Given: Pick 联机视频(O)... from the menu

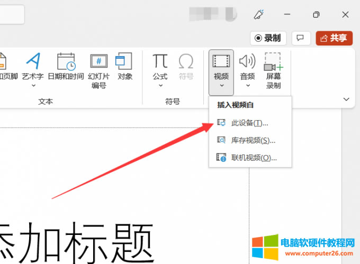Looking at the screenshot, I should tap(254, 158).
